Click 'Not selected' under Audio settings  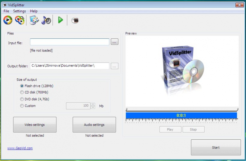click(x=94, y=135)
